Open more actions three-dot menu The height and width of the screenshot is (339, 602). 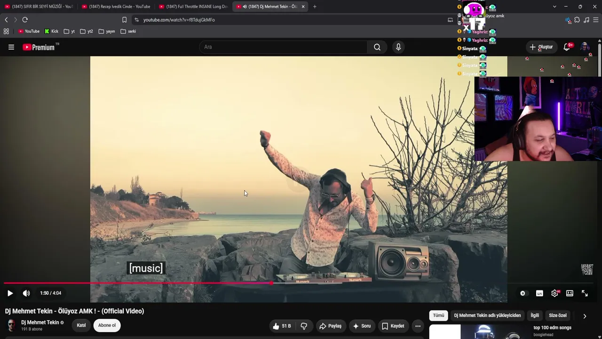coord(418,326)
